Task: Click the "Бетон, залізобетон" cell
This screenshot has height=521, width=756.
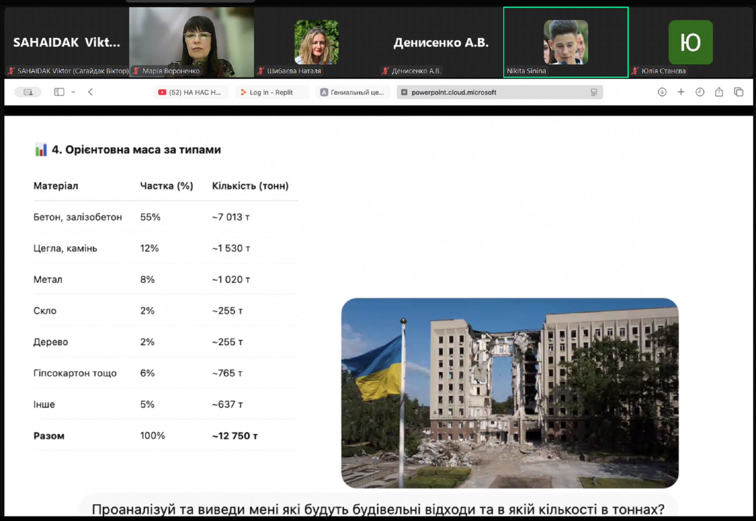Action: [78, 217]
